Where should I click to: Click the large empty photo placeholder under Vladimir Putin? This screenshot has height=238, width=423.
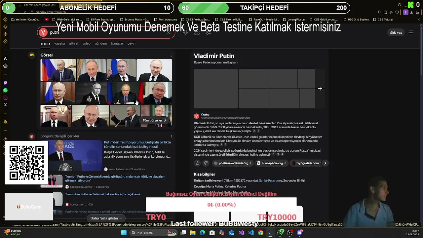216,89
